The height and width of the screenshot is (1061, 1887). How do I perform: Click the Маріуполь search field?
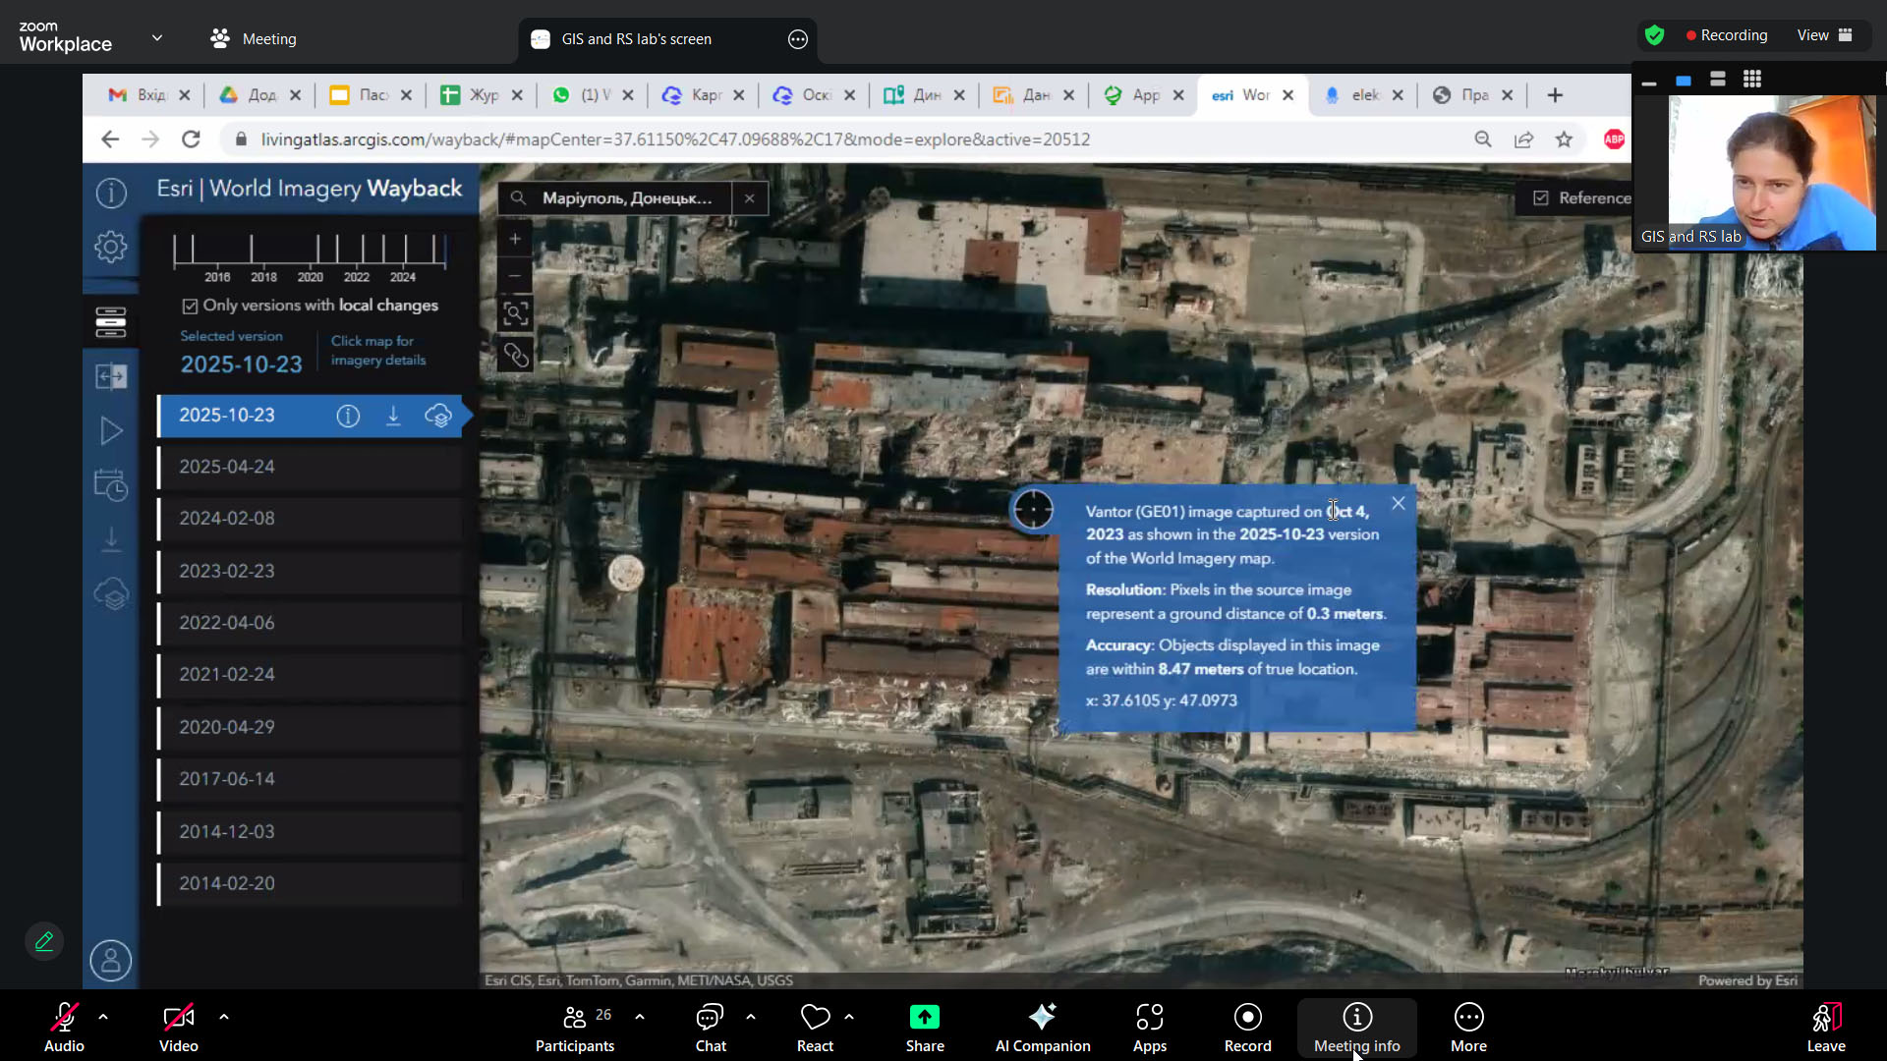click(x=627, y=198)
